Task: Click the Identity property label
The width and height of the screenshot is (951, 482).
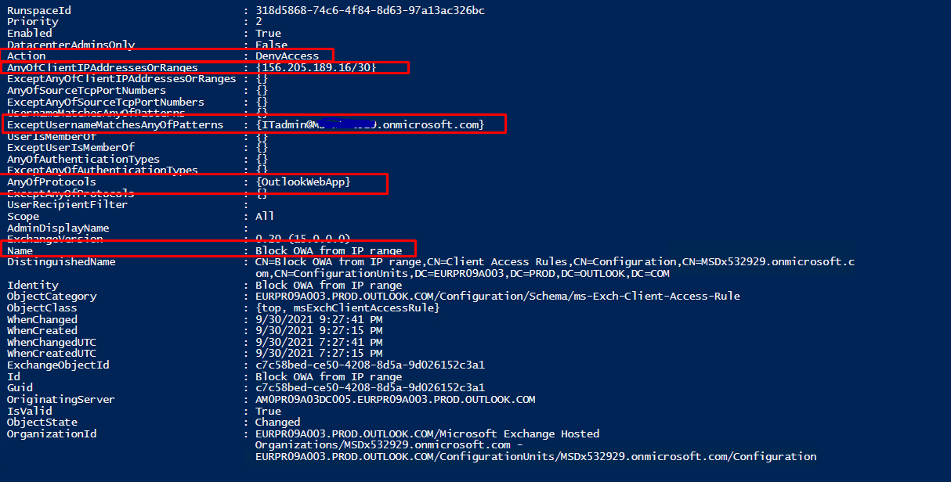Action: click(x=33, y=286)
